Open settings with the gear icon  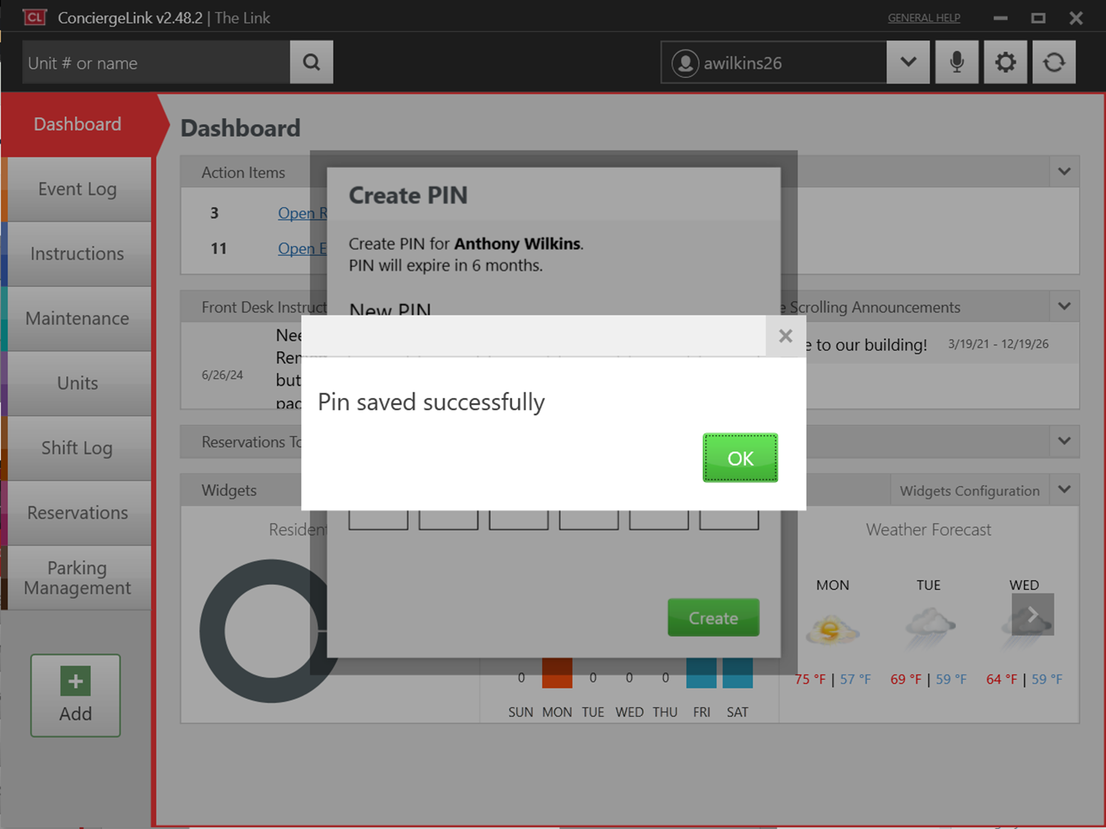coord(1005,62)
